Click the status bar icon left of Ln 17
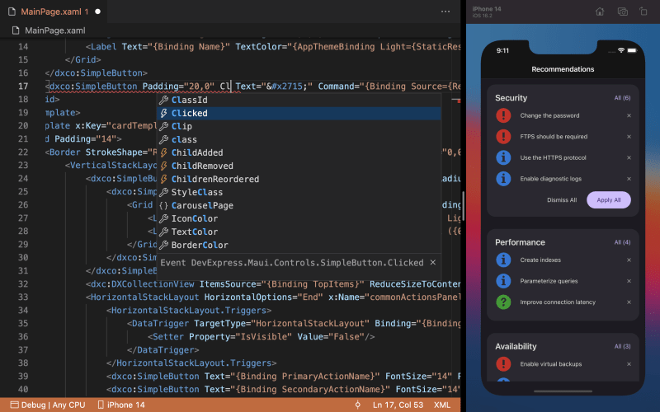Screen dimensions: 660x412 click(x=357, y=405)
